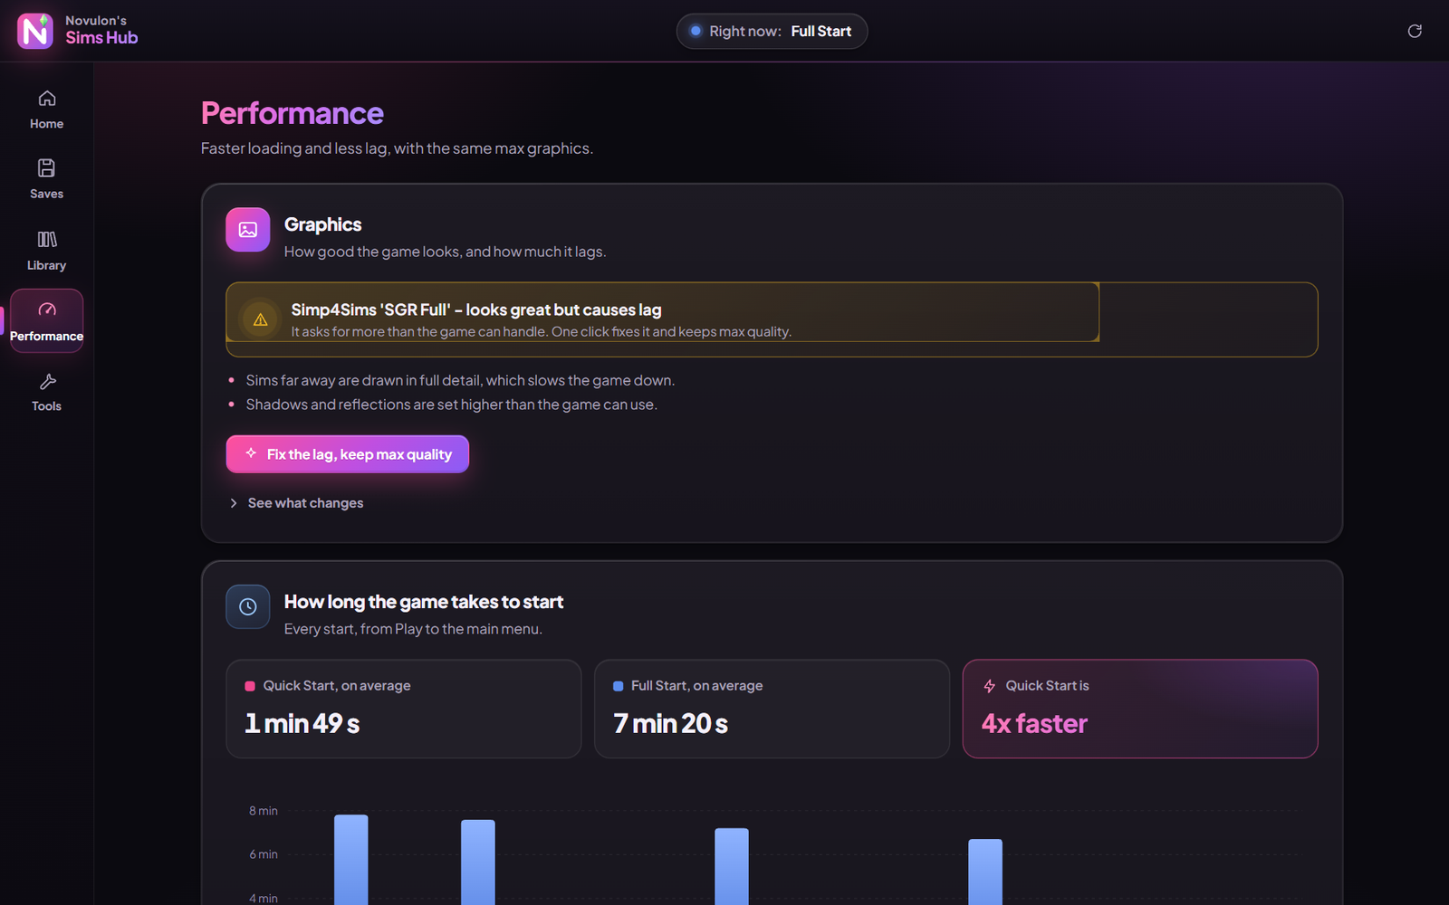Click the Graphics image icon

(x=248, y=230)
